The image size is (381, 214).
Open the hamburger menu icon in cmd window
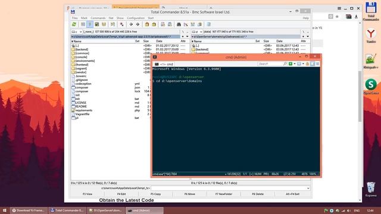(317, 64)
